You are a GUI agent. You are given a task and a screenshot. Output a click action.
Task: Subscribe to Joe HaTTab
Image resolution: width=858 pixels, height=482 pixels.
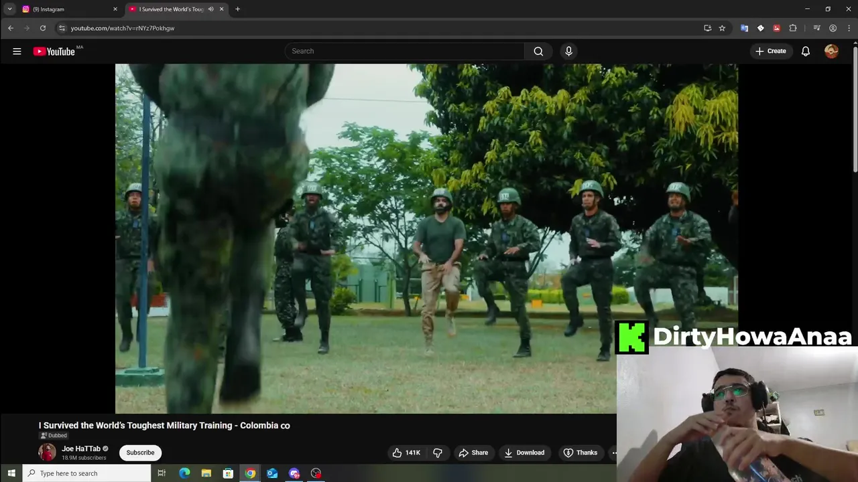(x=140, y=453)
